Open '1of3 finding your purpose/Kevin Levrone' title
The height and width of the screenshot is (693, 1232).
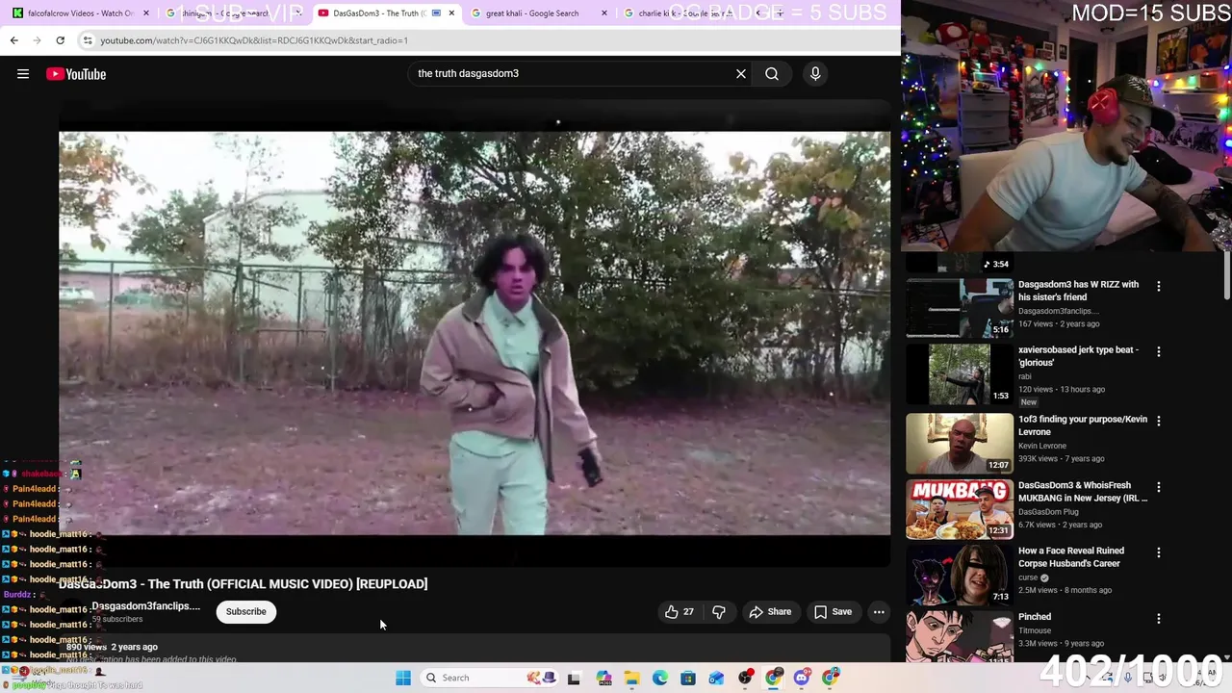click(x=1083, y=425)
